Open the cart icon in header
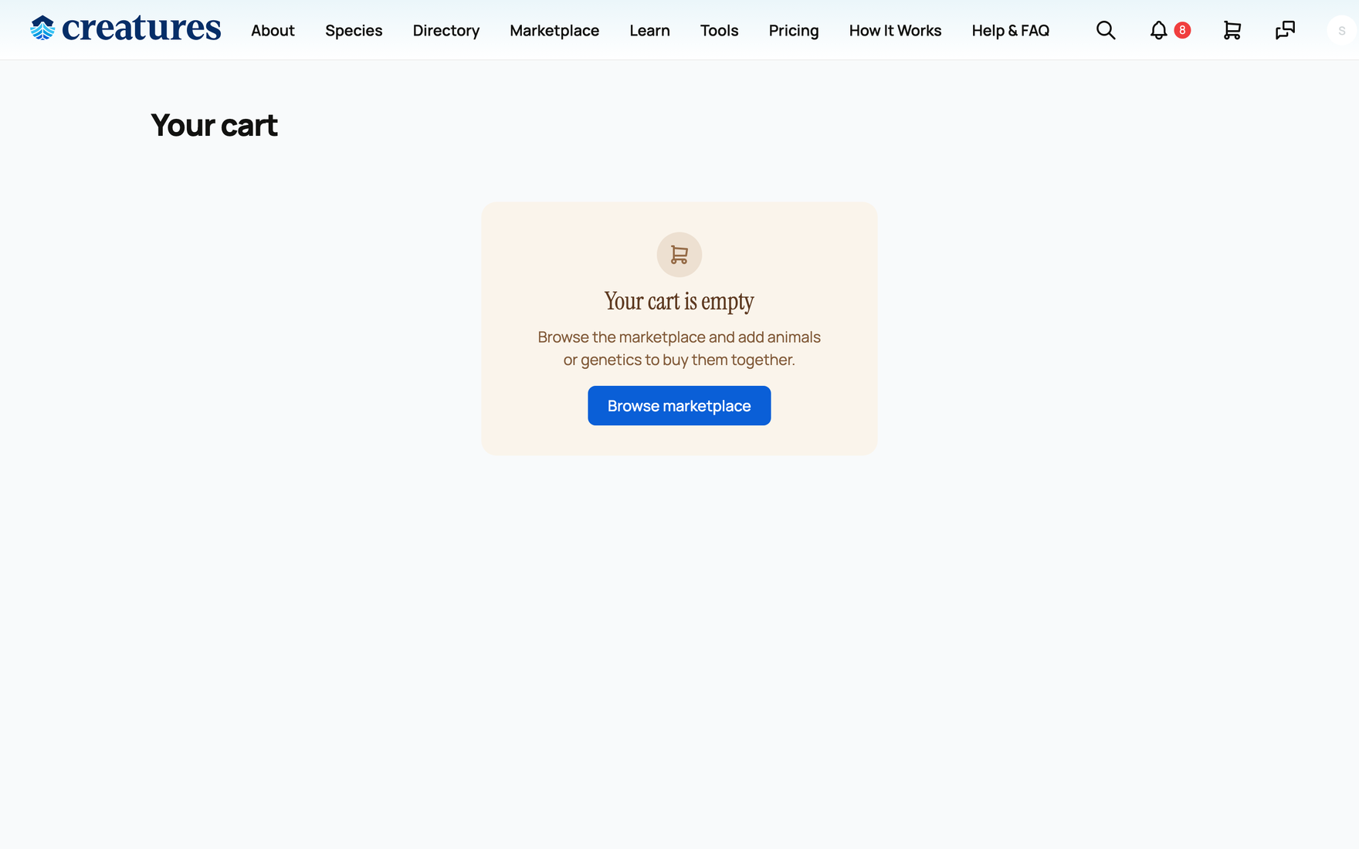 (1232, 30)
